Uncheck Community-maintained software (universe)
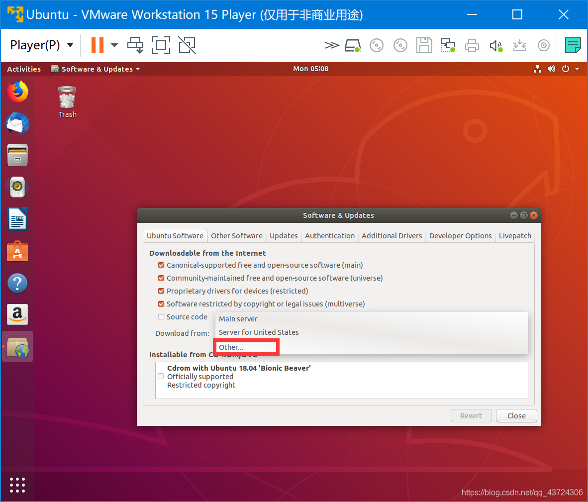588x502 pixels. point(161,278)
